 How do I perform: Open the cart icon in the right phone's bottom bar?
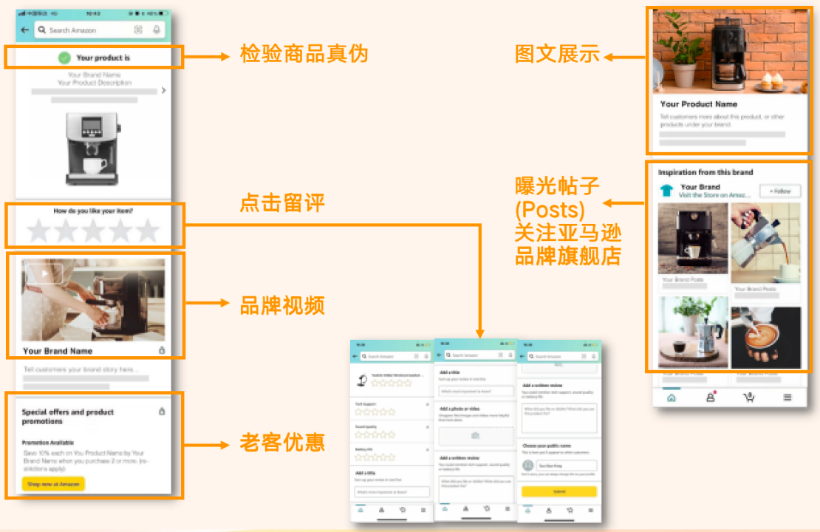pyautogui.click(x=748, y=398)
